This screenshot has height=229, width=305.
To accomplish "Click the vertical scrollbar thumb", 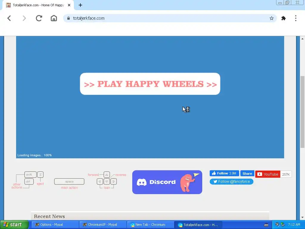I will [x=302, y=112].
